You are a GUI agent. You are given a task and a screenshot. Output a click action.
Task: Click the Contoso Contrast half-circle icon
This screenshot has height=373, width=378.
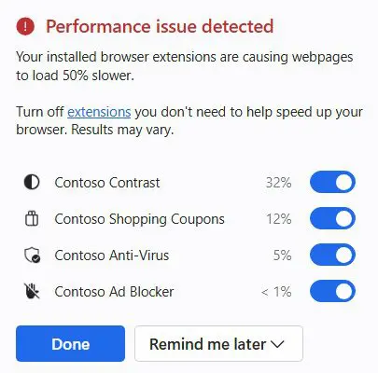coord(32,182)
